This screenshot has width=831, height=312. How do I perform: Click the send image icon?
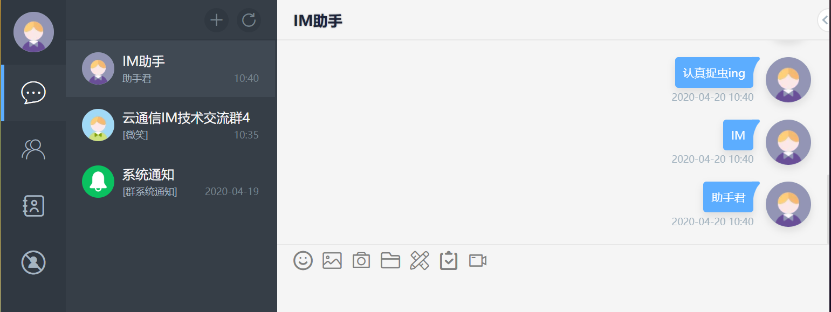coord(332,261)
